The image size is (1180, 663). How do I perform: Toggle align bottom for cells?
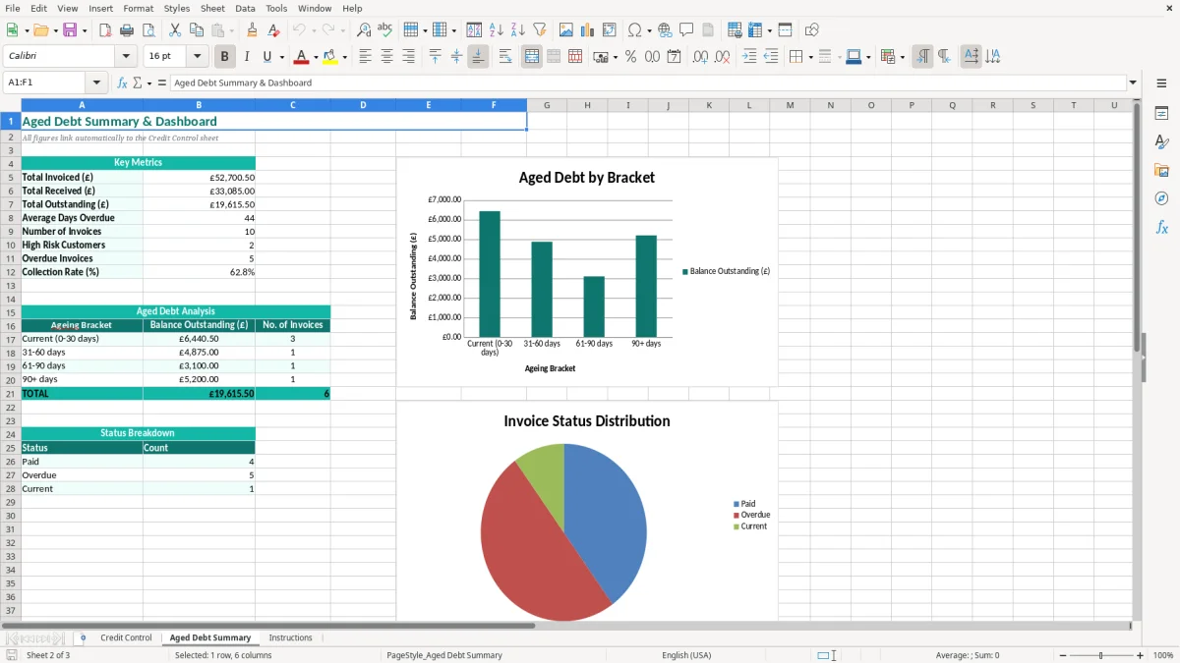point(478,57)
